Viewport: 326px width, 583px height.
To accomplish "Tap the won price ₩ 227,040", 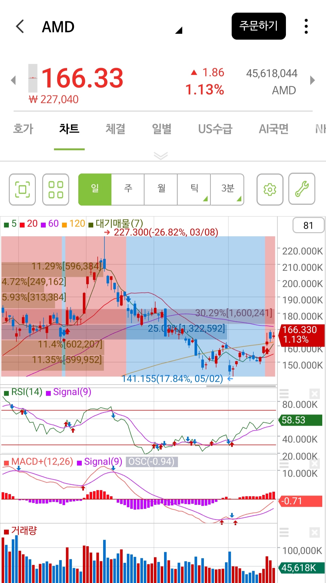I will [x=54, y=100].
